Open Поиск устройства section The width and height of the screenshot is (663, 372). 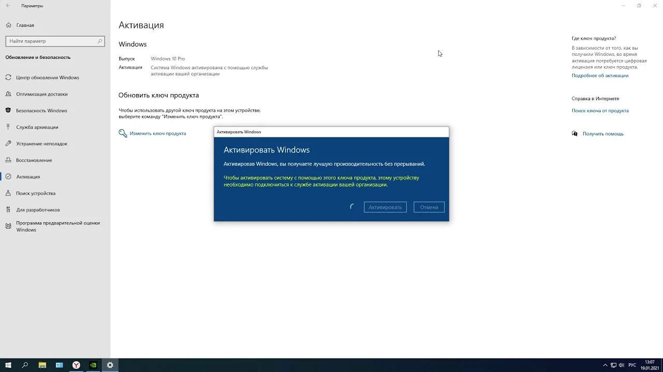tap(36, 193)
